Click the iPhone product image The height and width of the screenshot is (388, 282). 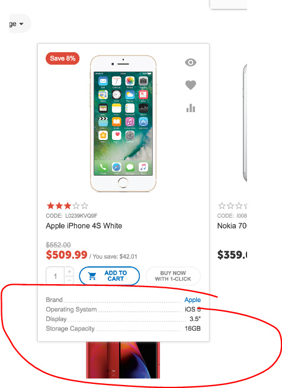coord(123,123)
